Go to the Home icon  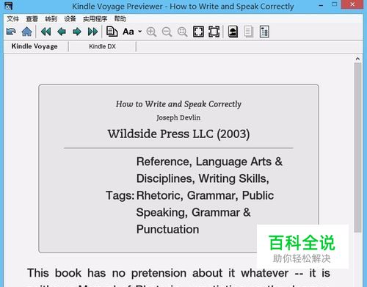pos(26,32)
